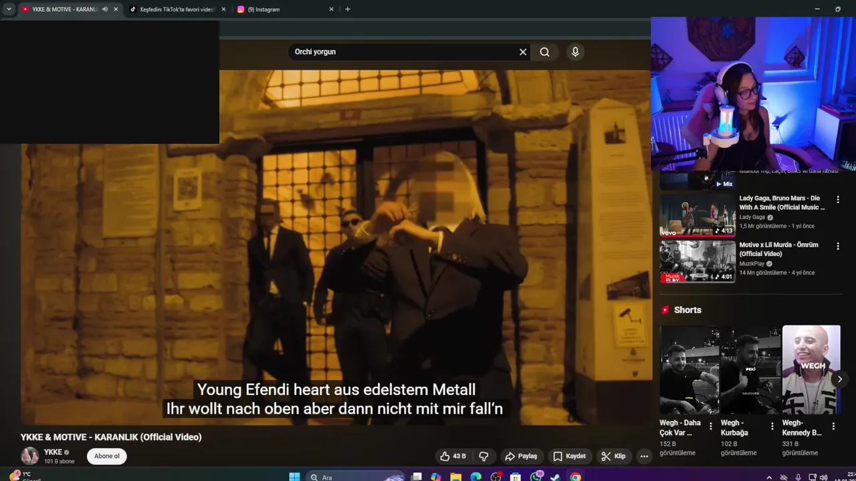Open OBS Studio from taskbar
This screenshot has width=856, height=481.
[496, 477]
